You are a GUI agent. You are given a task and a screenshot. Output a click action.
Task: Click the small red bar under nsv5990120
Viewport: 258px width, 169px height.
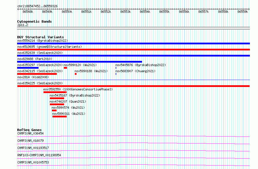[65, 68]
